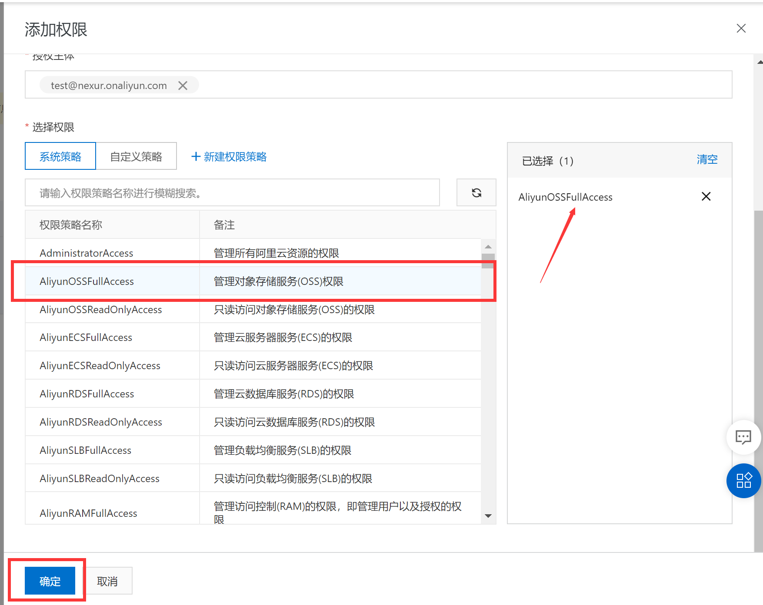
Task: Focus the policy name search field
Action: pos(232,193)
